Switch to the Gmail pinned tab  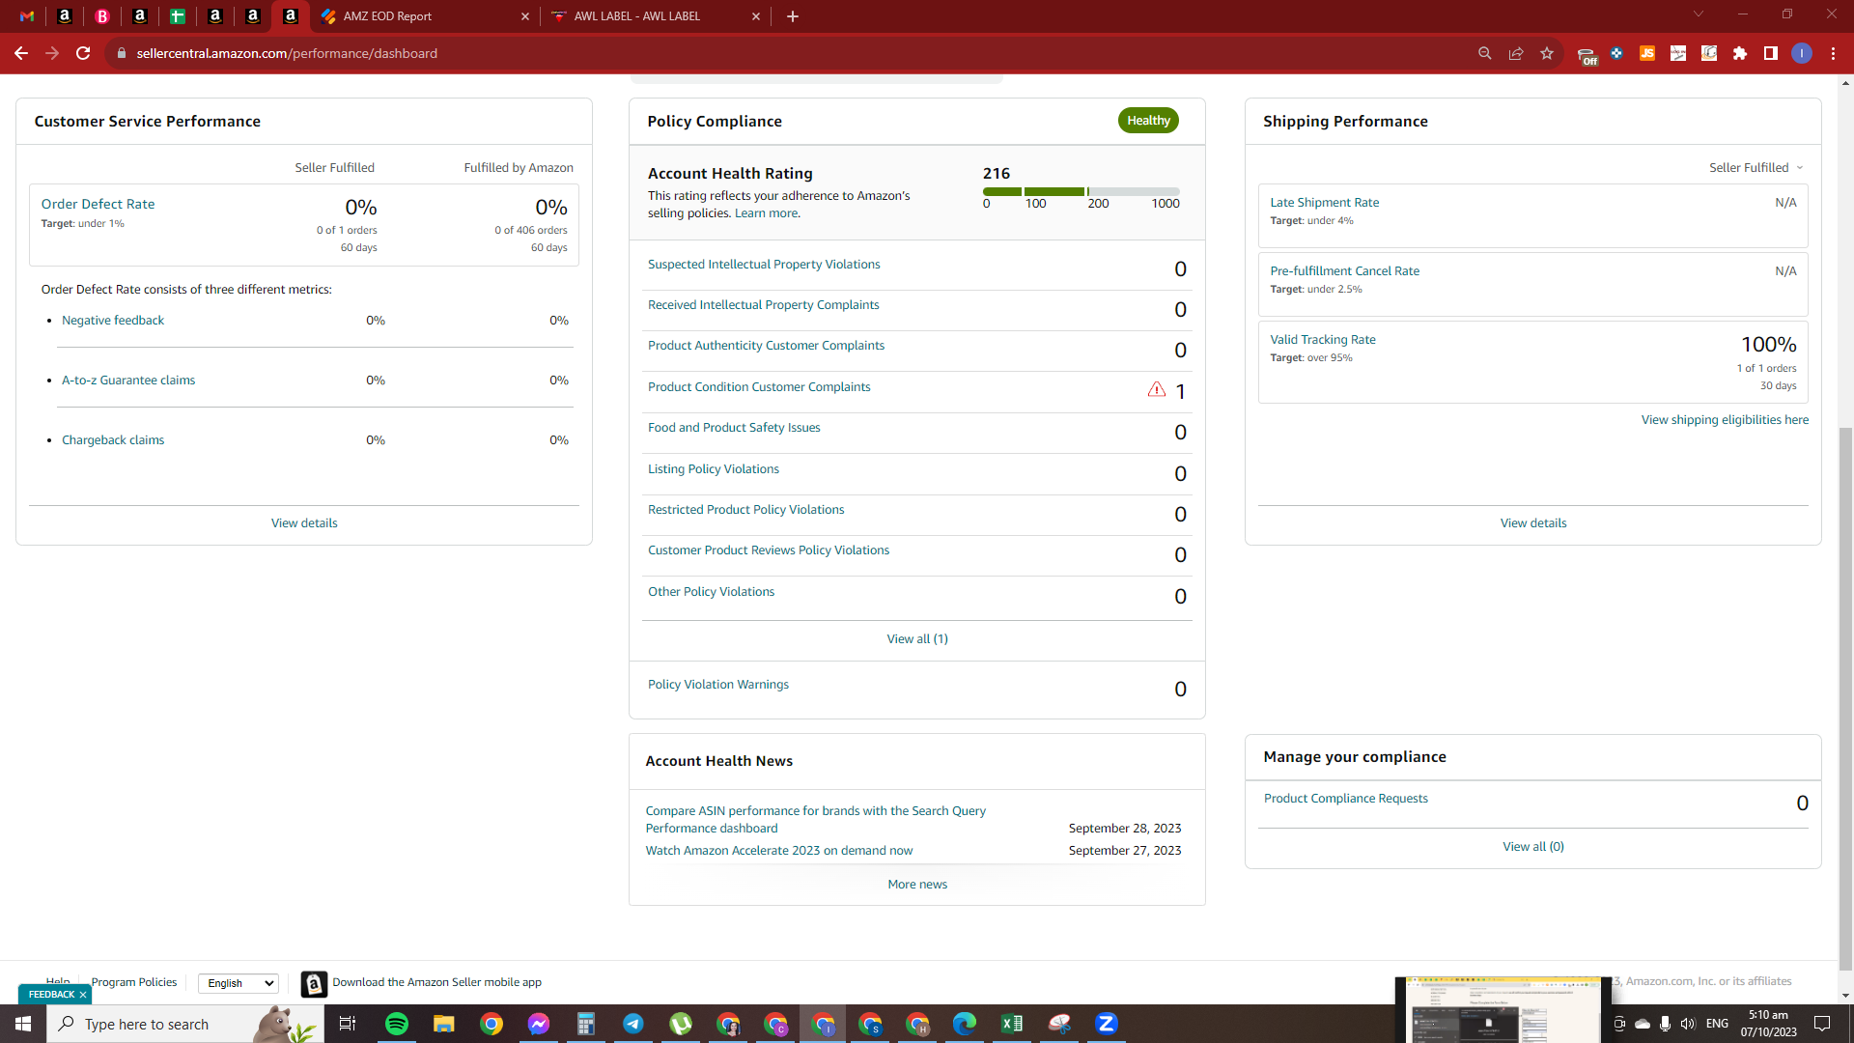click(x=27, y=16)
